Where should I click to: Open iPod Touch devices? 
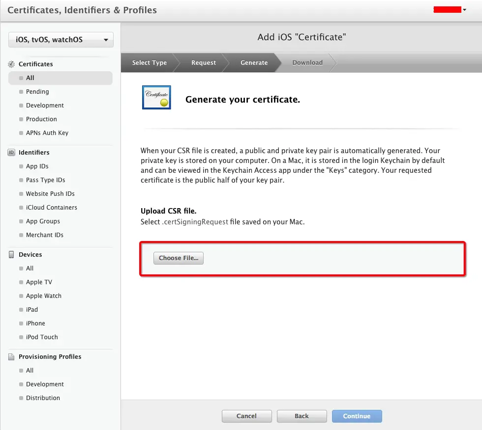[42, 337]
